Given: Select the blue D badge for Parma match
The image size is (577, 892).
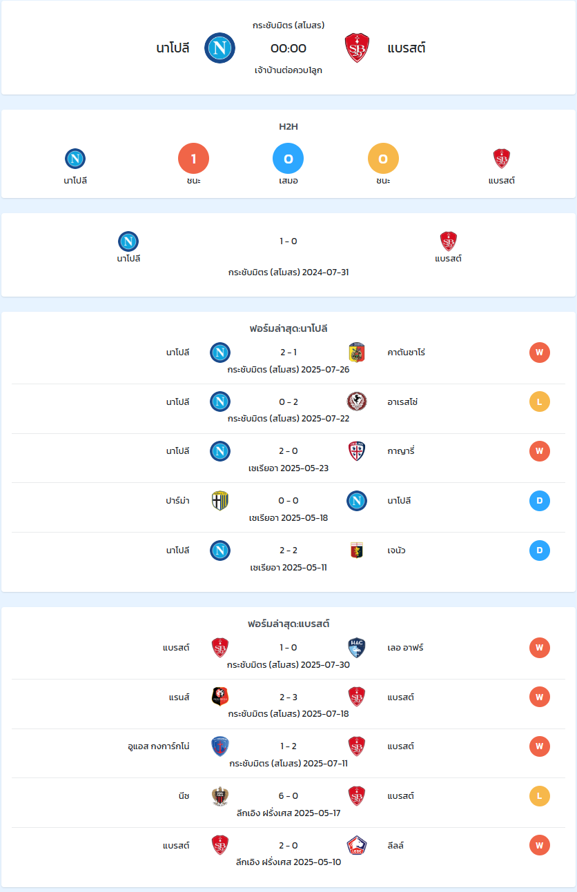Looking at the screenshot, I should click(540, 501).
